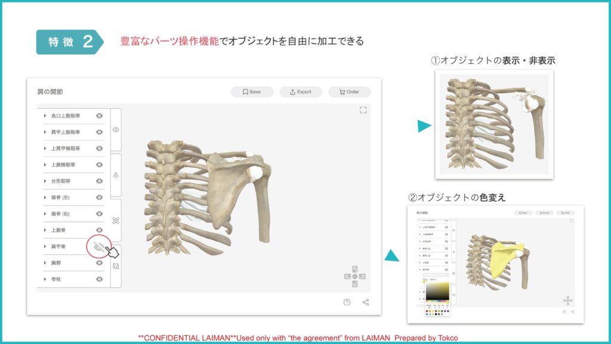Screen dimensions: 611x344
Task: Open the visibility tab with the eye icon
Action: (x=116, y=130)
